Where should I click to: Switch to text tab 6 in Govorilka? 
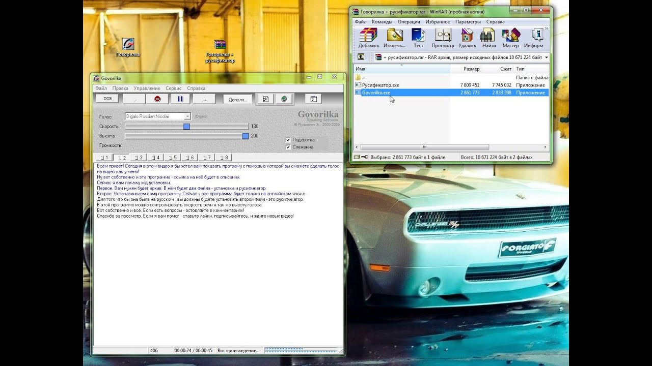[189, 158]
